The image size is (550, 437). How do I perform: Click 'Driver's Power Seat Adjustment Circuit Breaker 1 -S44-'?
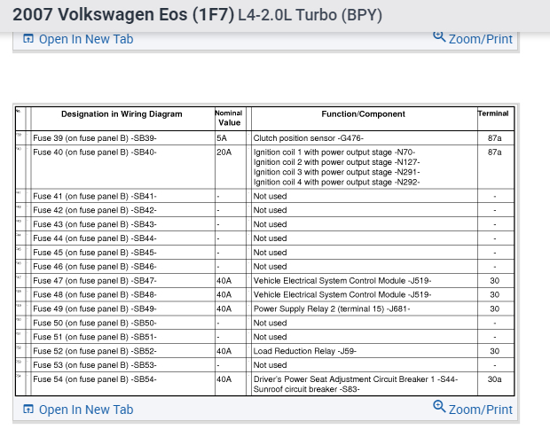tap(356, 379)
